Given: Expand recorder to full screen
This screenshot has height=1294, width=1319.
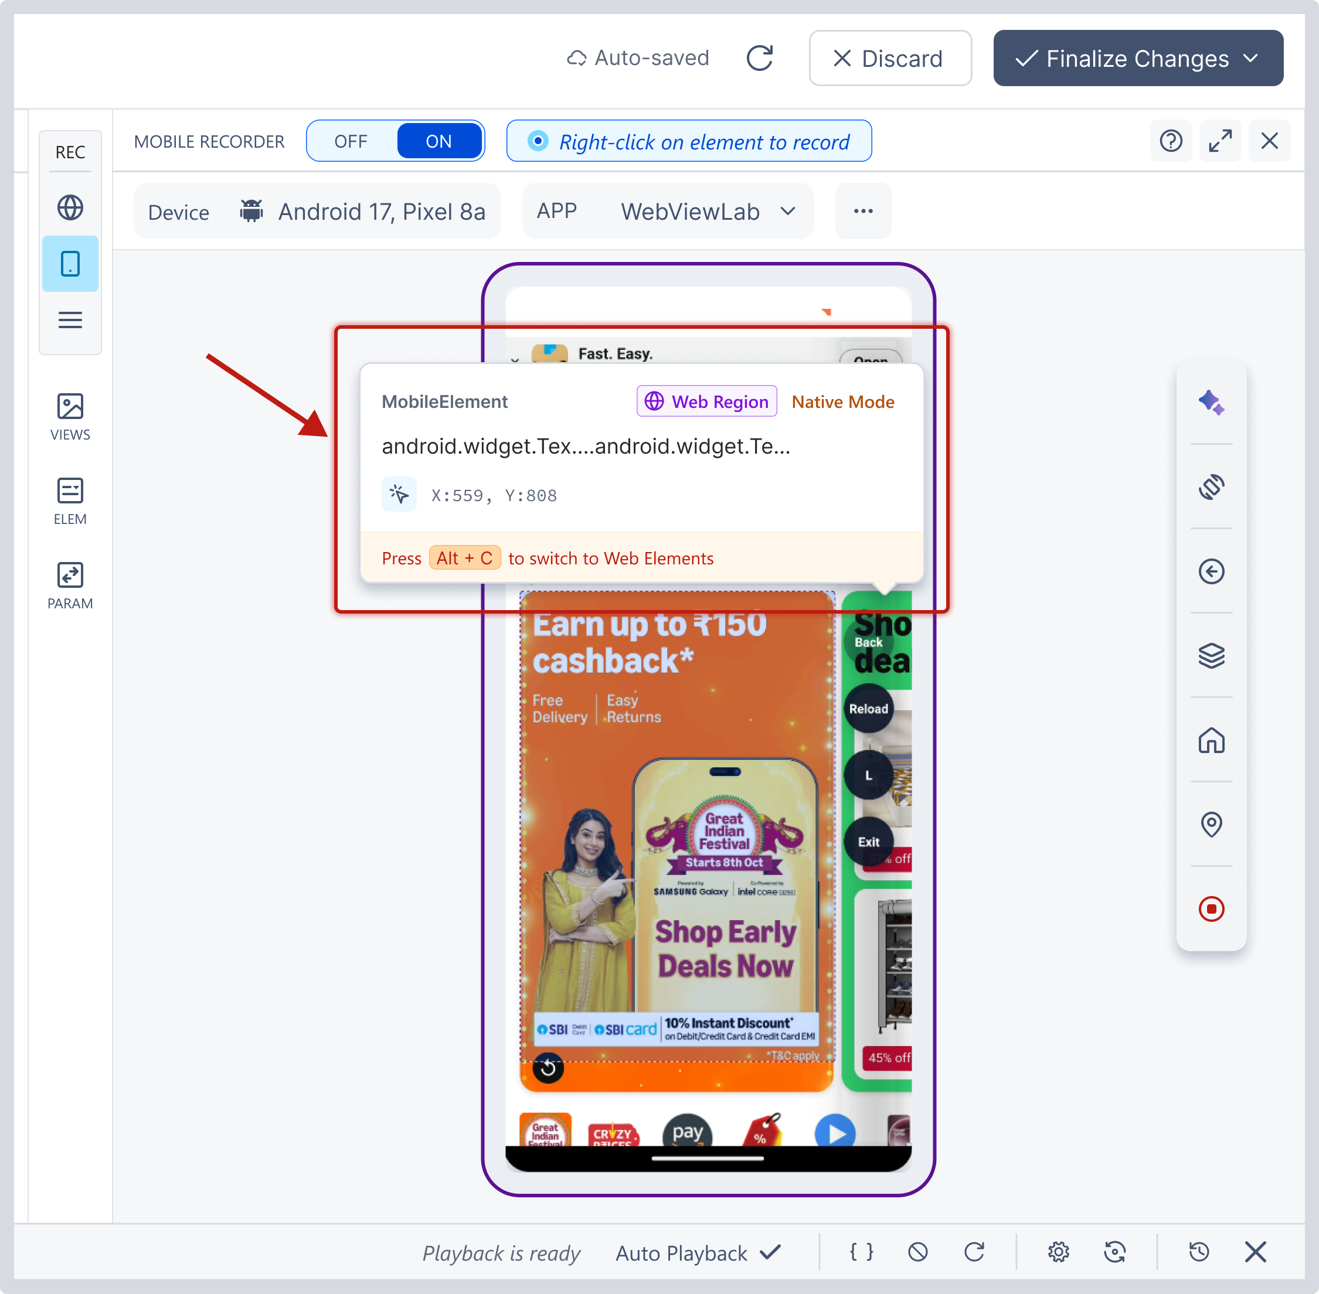Looking at the screenshot, I should click(x=1221, y=141).
